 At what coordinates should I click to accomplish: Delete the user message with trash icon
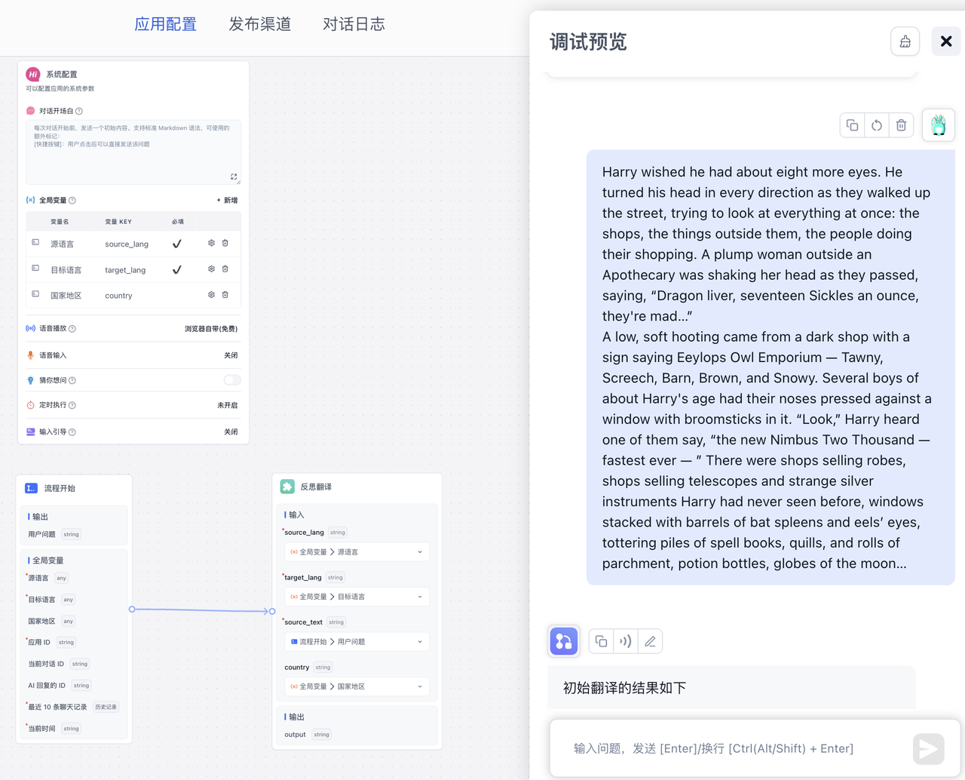pos(901,125)
